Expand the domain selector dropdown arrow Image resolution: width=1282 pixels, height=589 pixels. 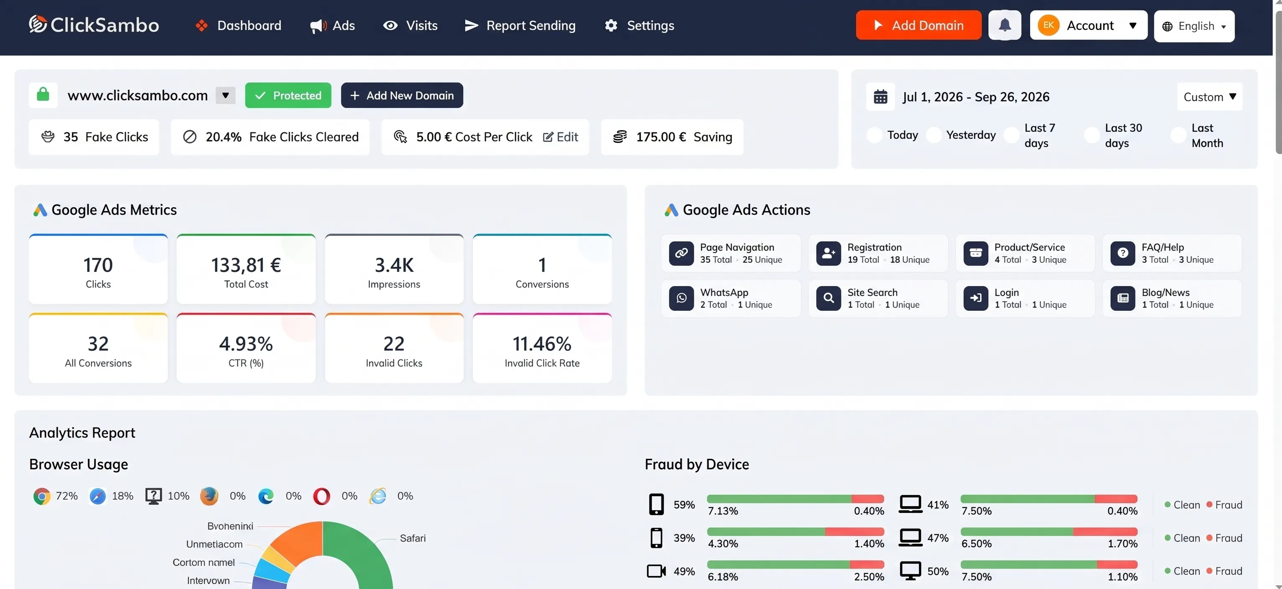pyautogui.click(x=226, y=95)
